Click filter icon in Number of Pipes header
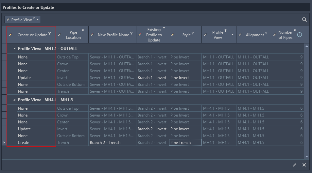The height and width of the screenshot is (173, 312). pos(295,31)
